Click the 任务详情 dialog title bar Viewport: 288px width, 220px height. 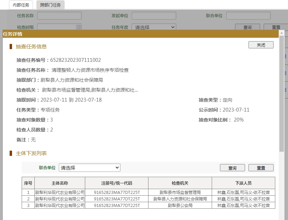click(141, 34)
